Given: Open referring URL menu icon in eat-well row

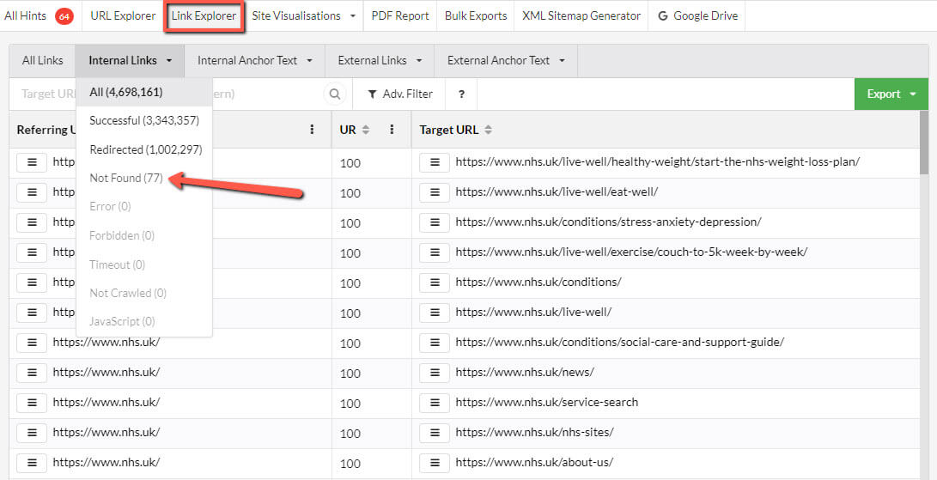Looking at the screenshot, I should (32, 192).
